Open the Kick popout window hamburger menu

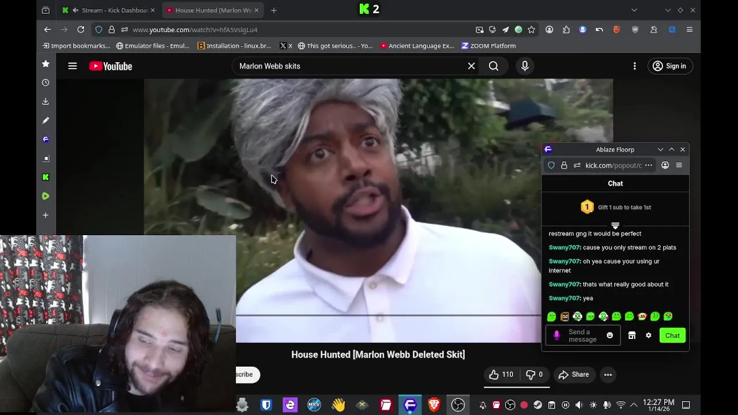(x=679, y=165)
